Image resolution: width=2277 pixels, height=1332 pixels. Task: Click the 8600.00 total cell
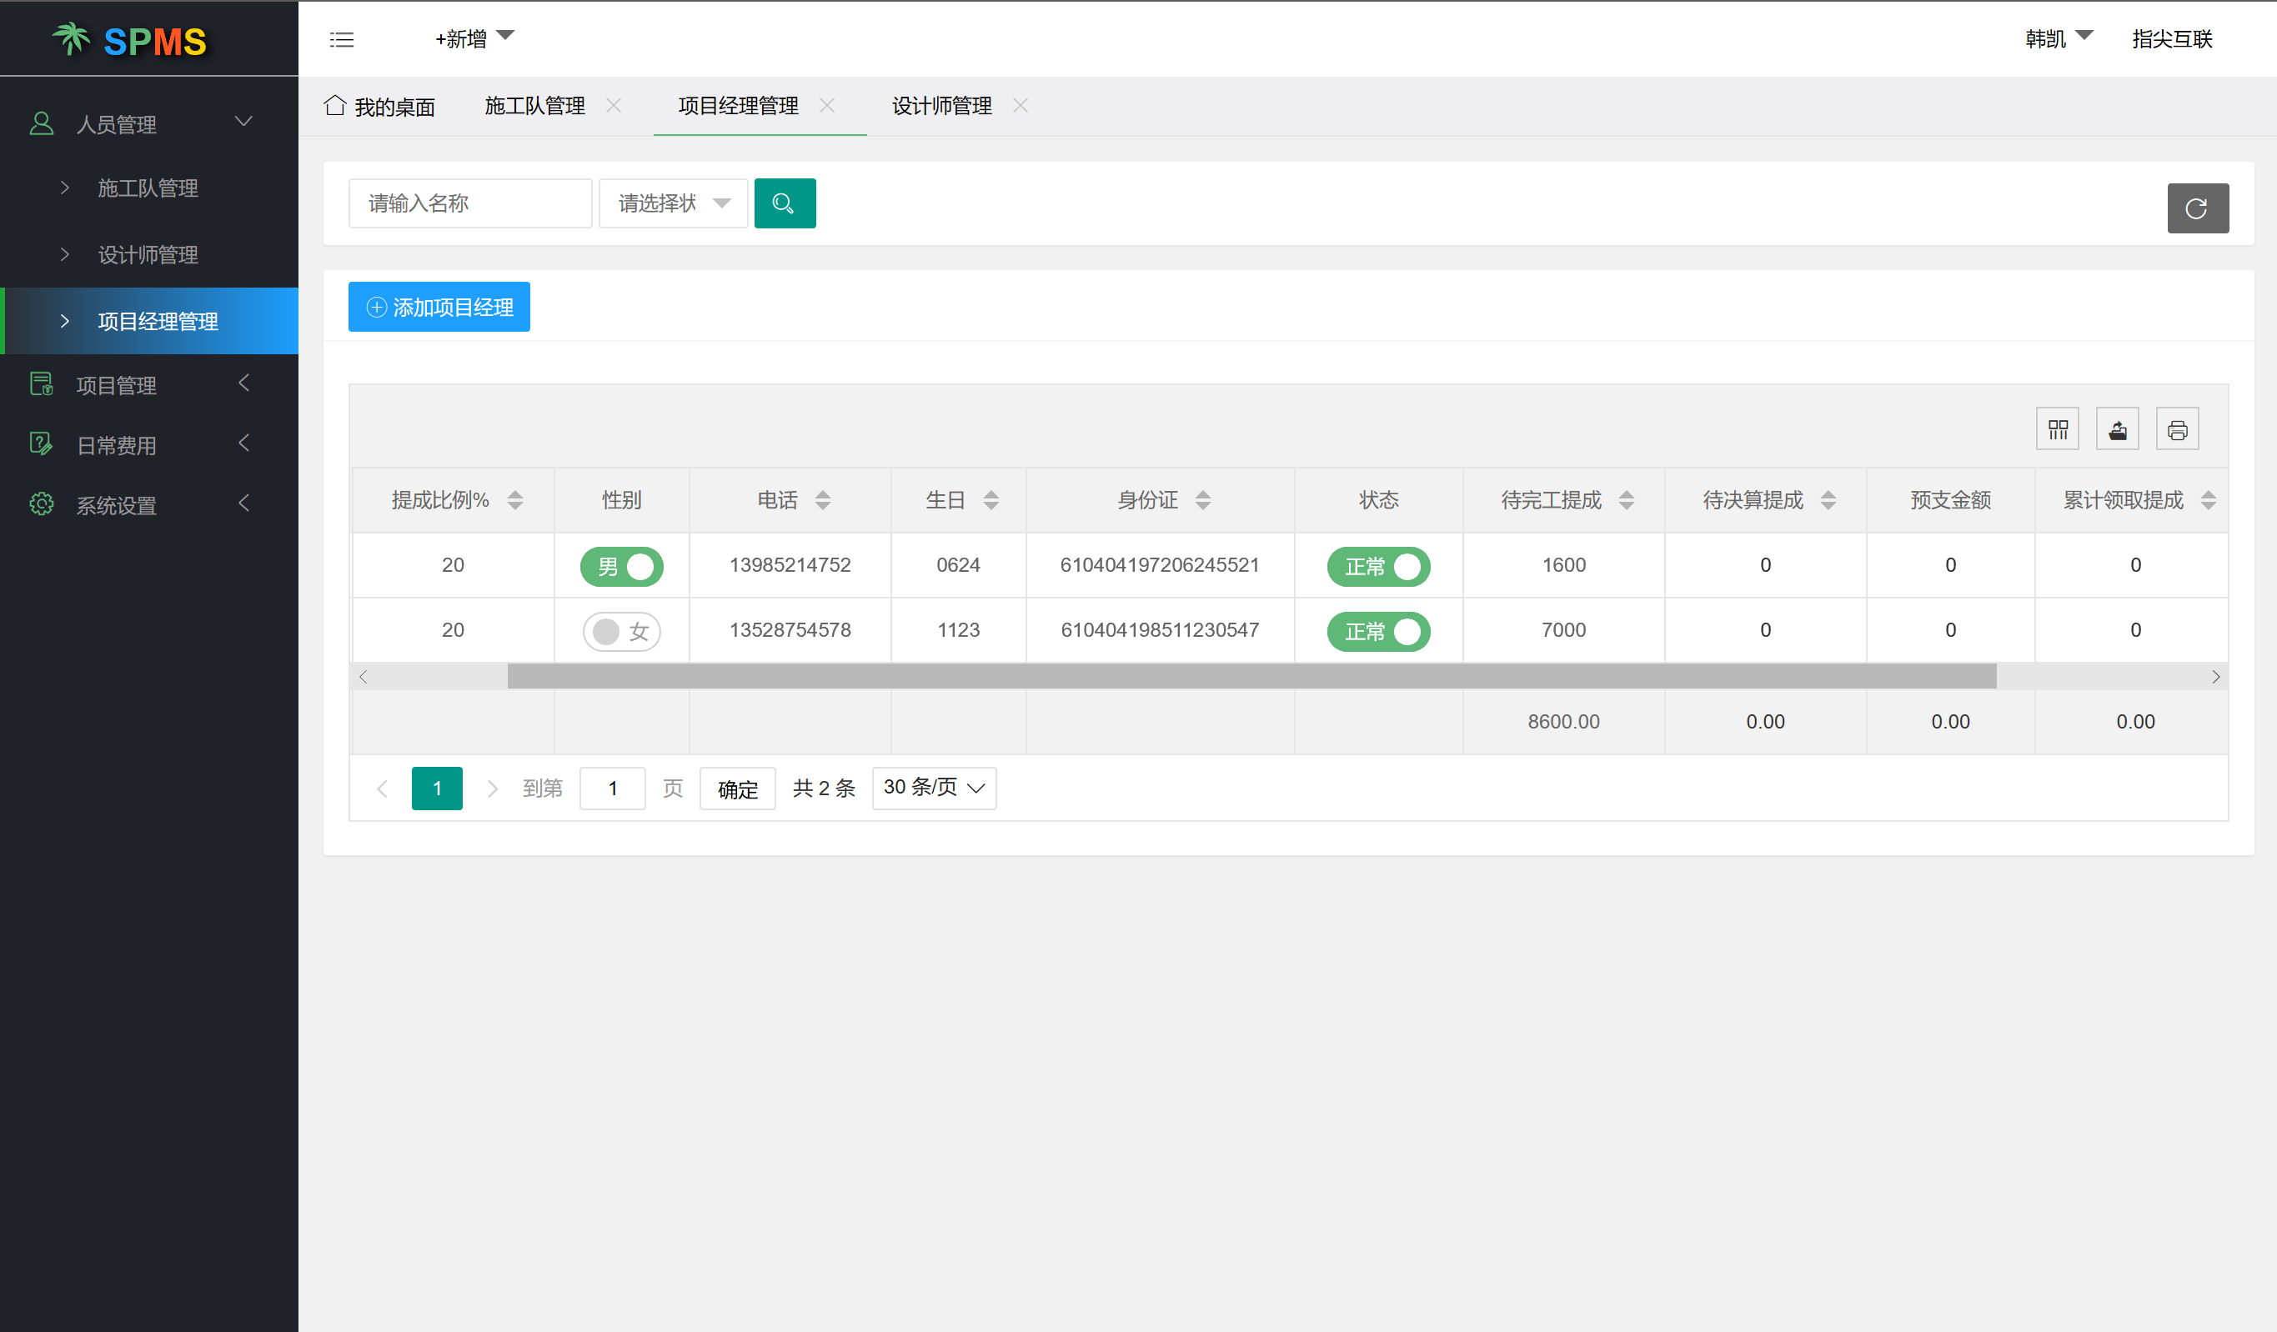pos(1563,722)
